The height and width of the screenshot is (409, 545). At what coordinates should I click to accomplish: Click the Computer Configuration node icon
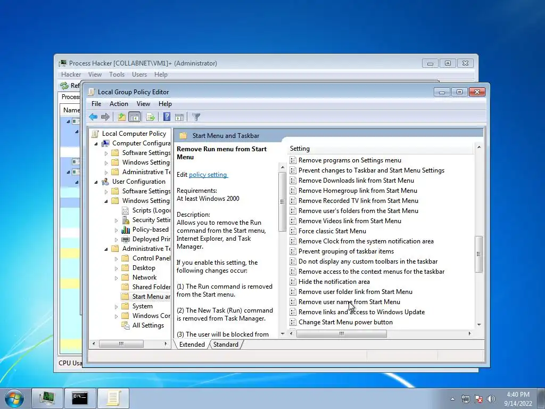[x=105, y=143]
